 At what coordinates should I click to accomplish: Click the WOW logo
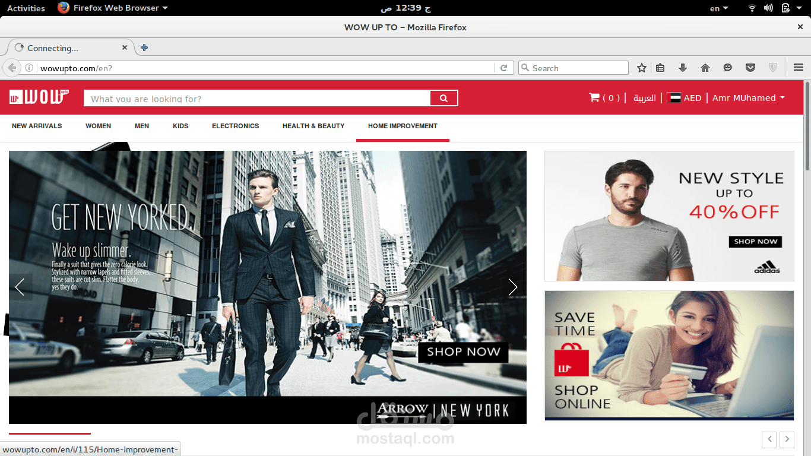pos(39,97)
